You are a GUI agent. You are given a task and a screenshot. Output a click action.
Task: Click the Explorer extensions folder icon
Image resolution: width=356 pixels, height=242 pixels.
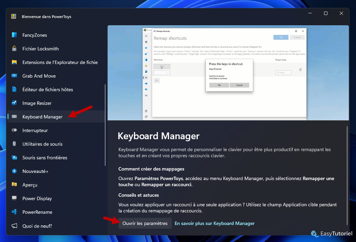(14, 62)
